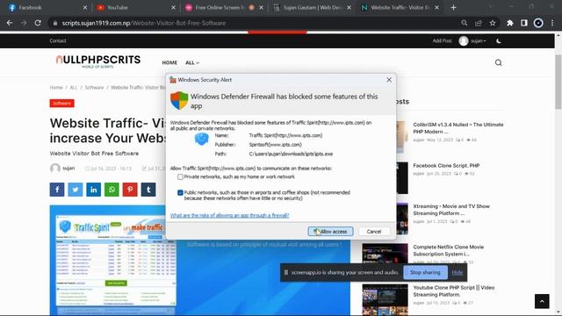
Task: Click Cancel in the firewall dialog
Action: tap(374, 232)
